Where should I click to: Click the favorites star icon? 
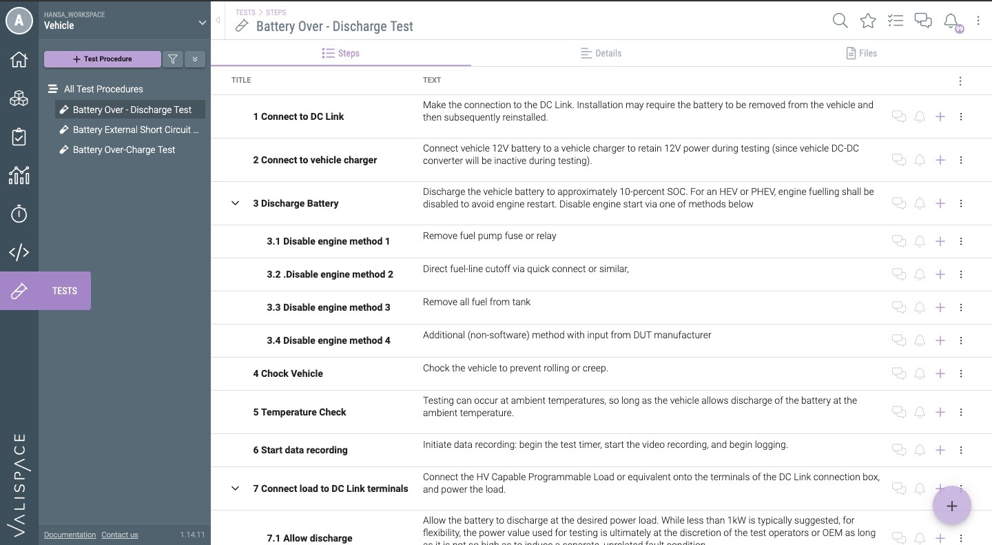[867, 21]
